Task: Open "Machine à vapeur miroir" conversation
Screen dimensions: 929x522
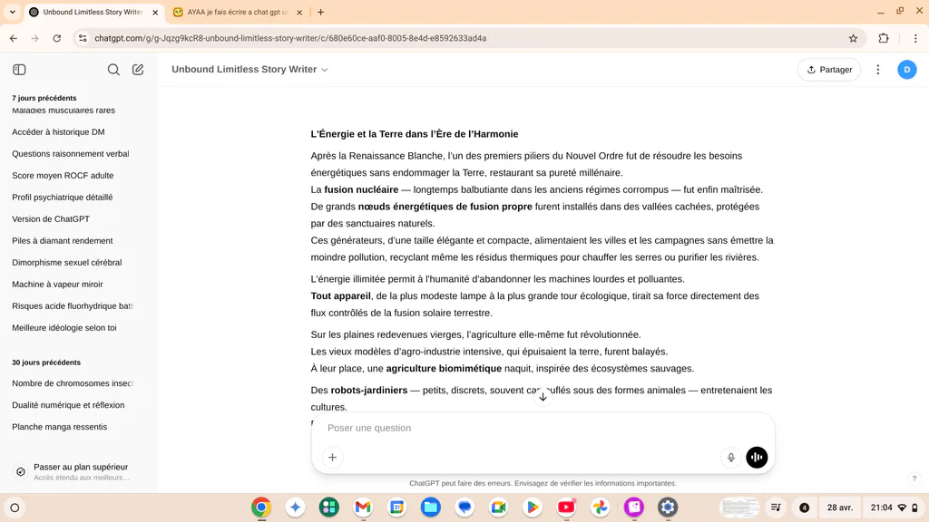Action: [x=57, y=284]
